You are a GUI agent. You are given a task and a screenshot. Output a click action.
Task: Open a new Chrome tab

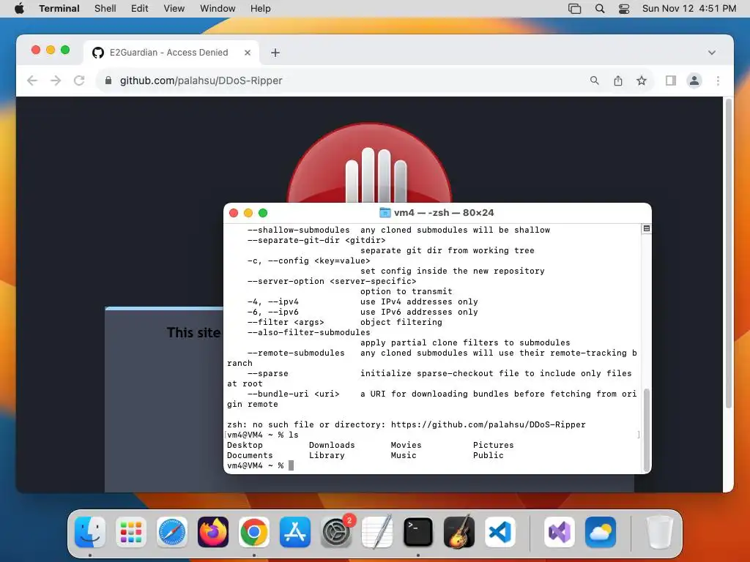[275, 53]
